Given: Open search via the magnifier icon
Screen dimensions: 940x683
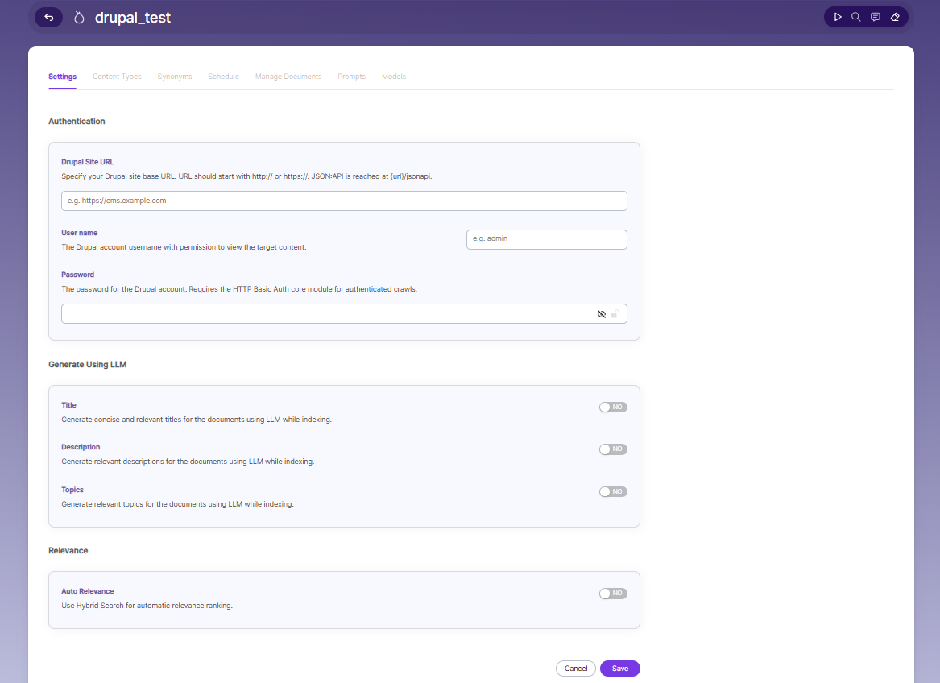Looking at the screenshot, I should pyautogui.click(x=856, y=17).
